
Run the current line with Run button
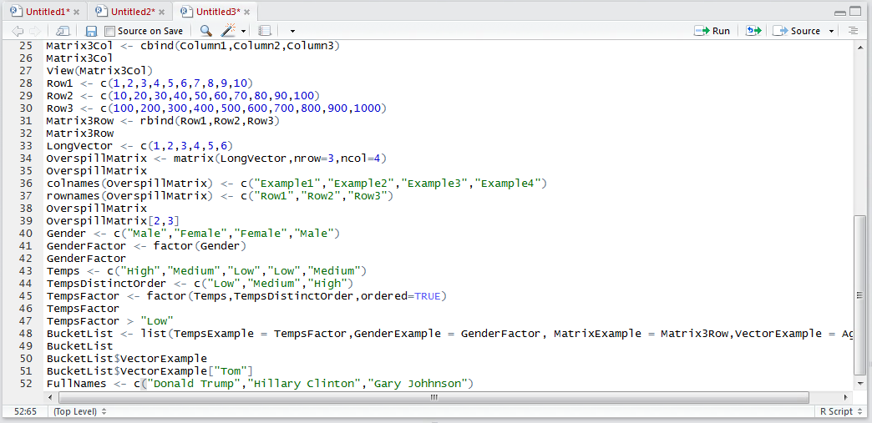click(712, 31)
